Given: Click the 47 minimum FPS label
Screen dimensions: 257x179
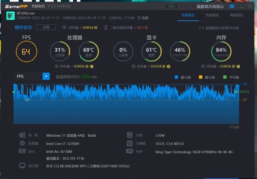Looking at the screenshot, I should pos(245,100).
